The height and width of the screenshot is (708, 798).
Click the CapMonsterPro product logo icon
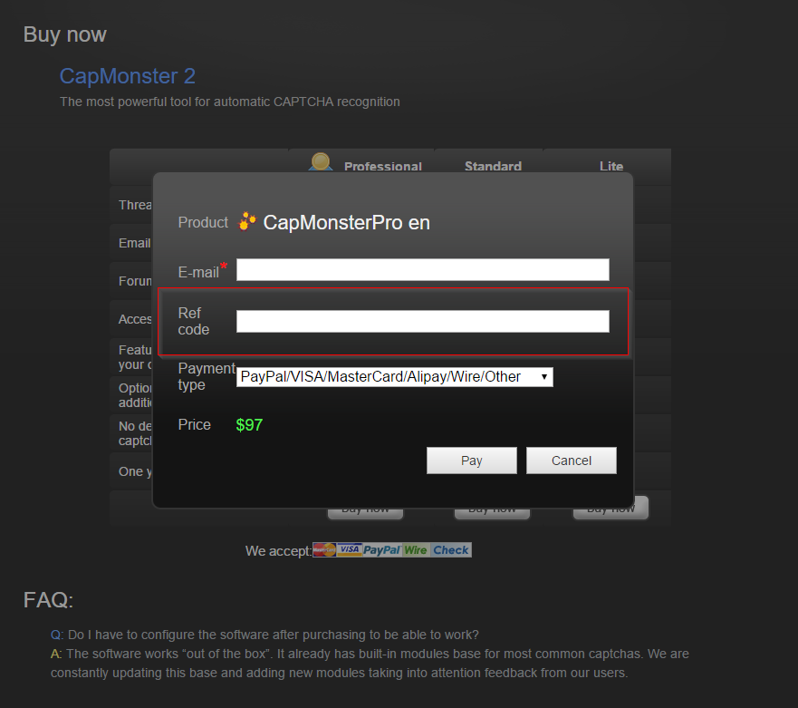247,221
